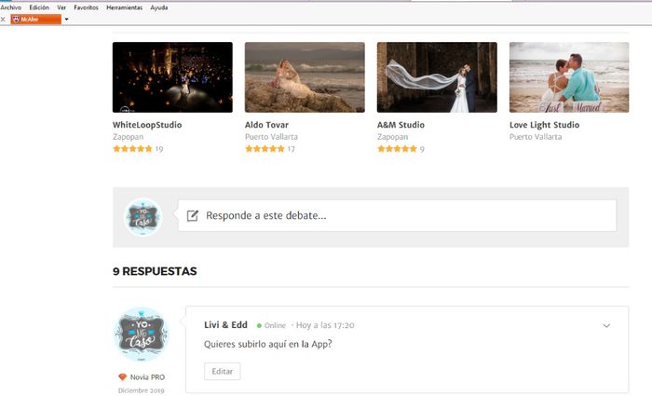Click the pencil icon in reply box
The width and height of the screenshot is (652, 396).
coord(193,215)
